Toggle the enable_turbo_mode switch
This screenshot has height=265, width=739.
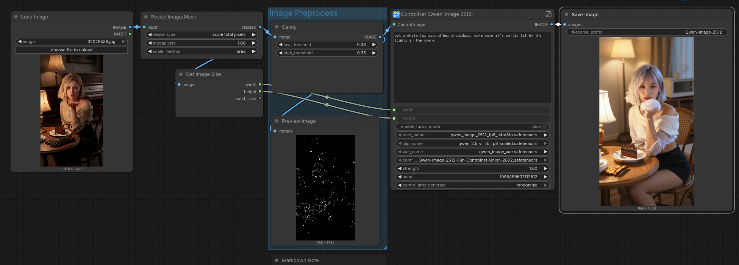tap(544, 127)
